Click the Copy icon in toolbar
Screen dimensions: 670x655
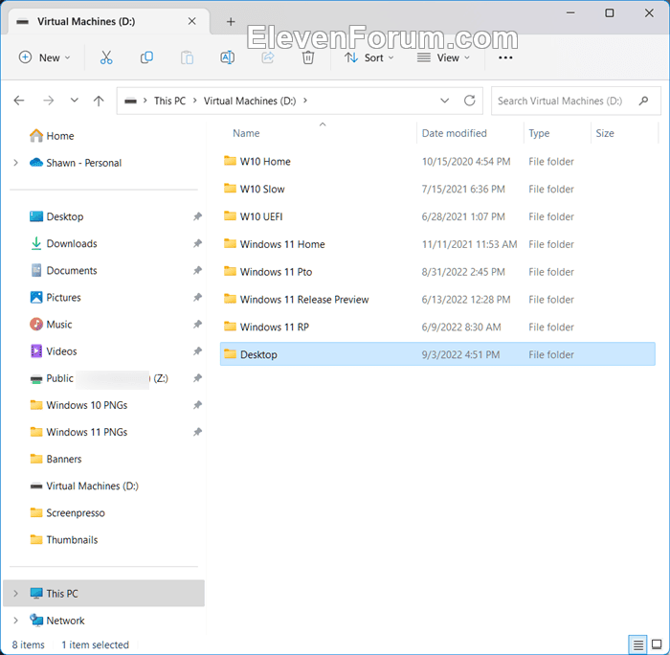(x=146, y=57)
